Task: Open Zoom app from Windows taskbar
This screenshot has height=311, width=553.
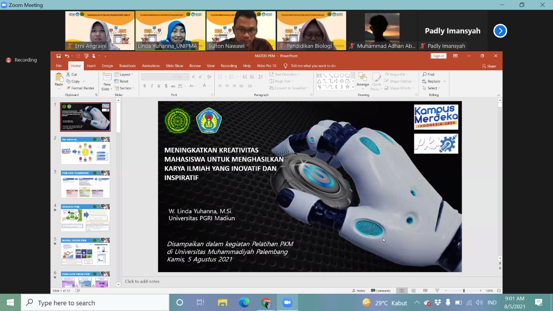Action: pyautogui.click(x=287, y=303)
